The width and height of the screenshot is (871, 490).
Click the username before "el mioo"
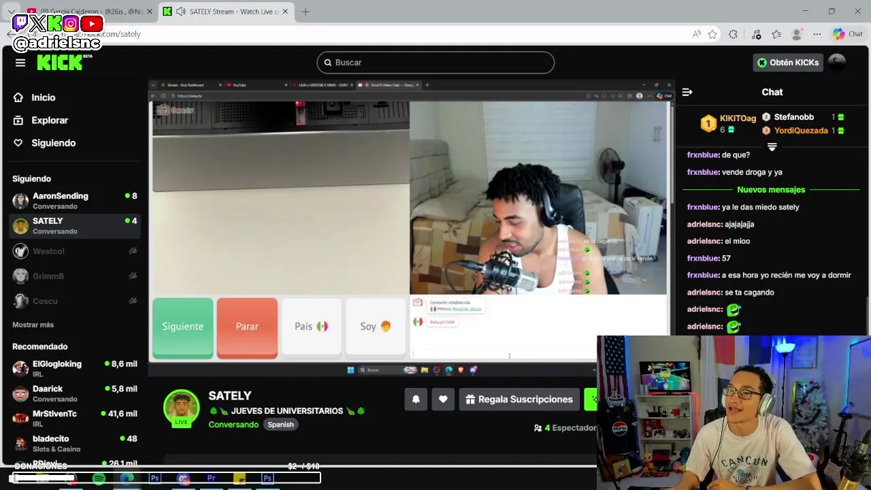[704, 241]
